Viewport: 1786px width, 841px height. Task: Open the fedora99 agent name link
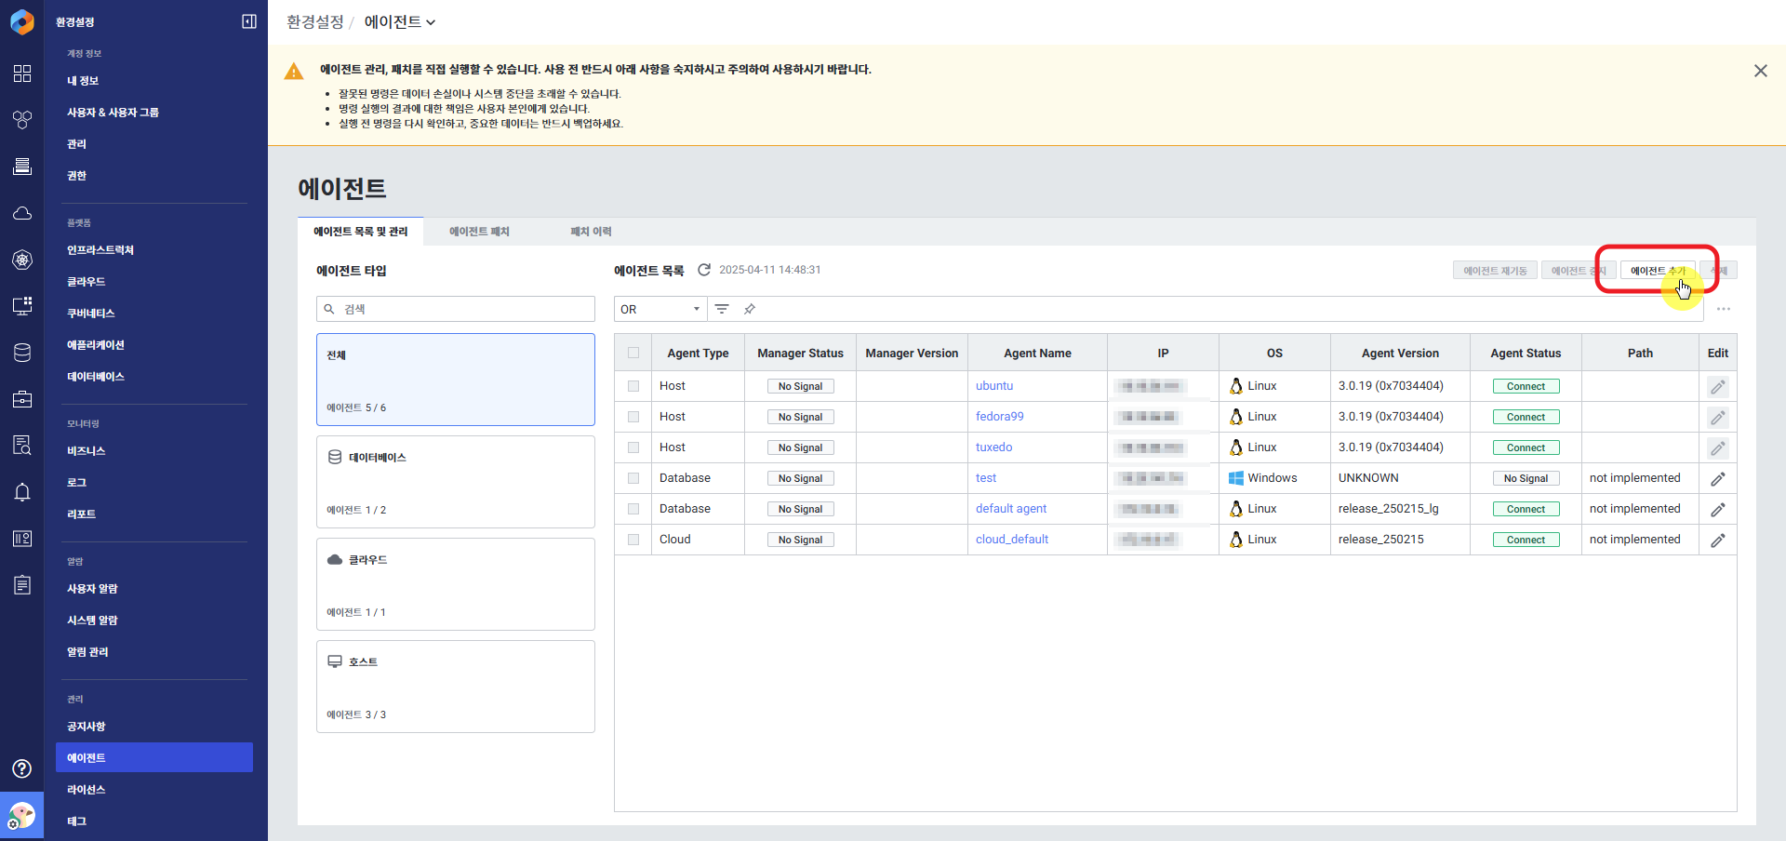(999, 417)
